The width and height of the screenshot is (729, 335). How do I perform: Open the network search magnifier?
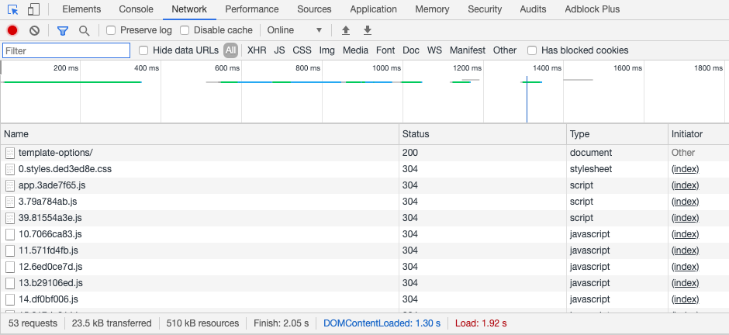coord(85,31)
